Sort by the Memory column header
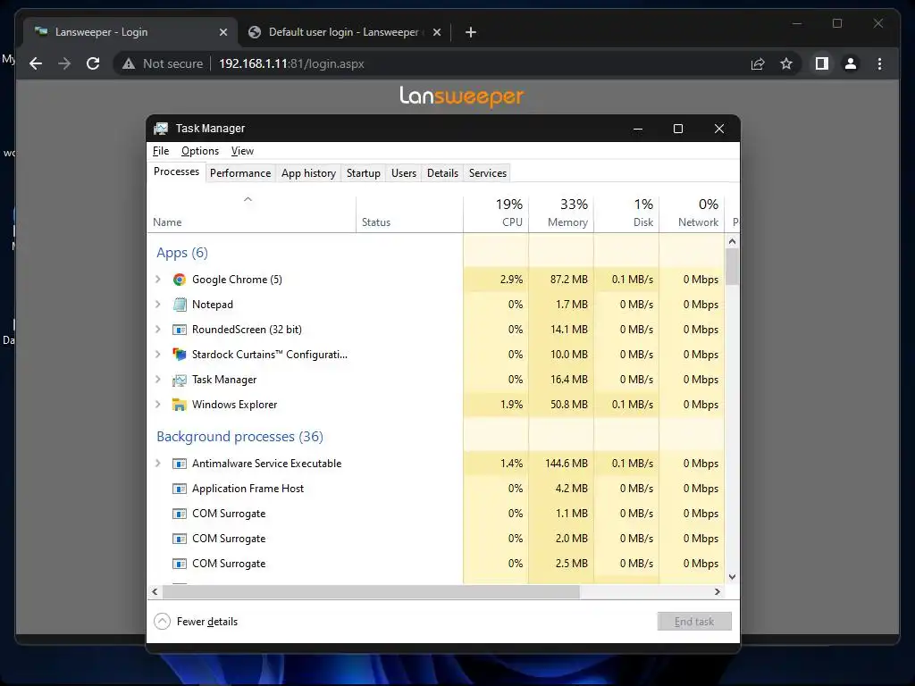Viewport: 915px width, 686px height. [x=561, y=214]
